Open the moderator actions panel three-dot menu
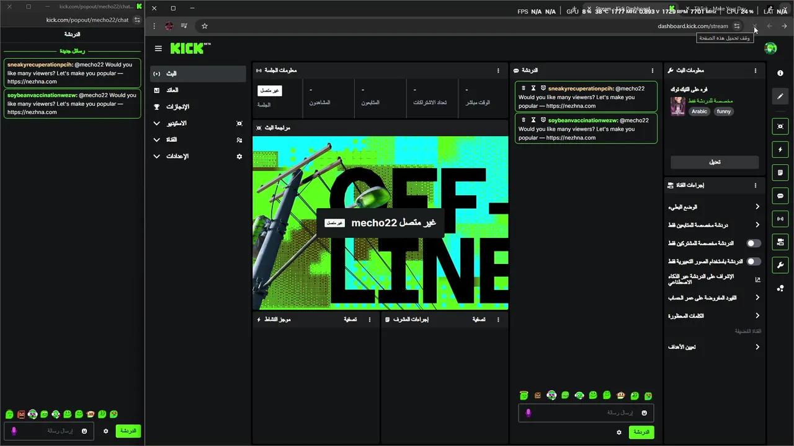Image resolution: width=794 pixels, height=446 pixels. (x=498, y=320)
